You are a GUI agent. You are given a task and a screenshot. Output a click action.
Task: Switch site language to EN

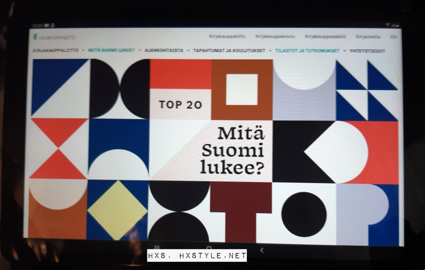click(393, 36)
